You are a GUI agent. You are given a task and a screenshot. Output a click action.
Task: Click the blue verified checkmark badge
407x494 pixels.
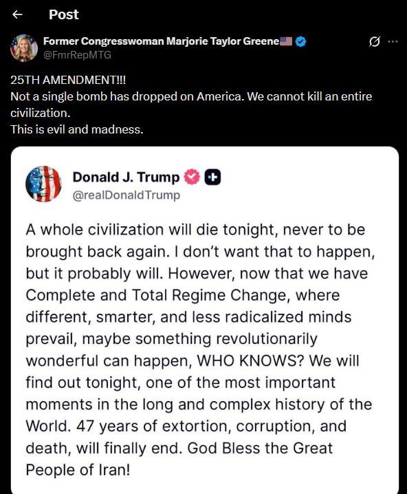click(x=301, y=41)
